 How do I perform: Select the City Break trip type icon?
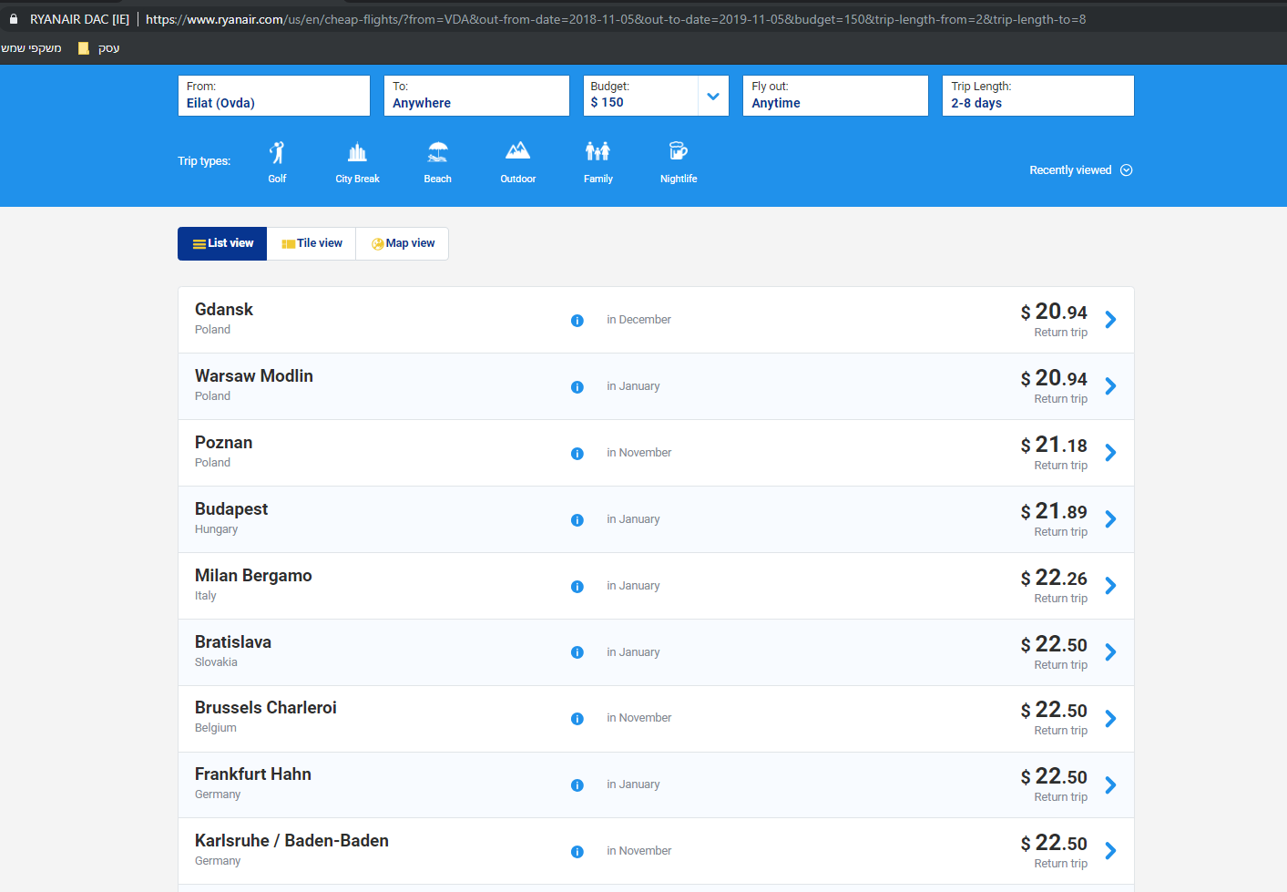[x=357, y=152]
